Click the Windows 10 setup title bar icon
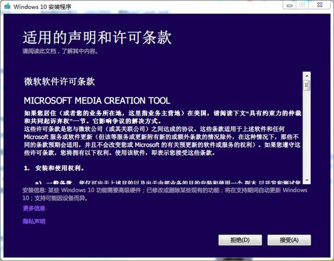 7,6
